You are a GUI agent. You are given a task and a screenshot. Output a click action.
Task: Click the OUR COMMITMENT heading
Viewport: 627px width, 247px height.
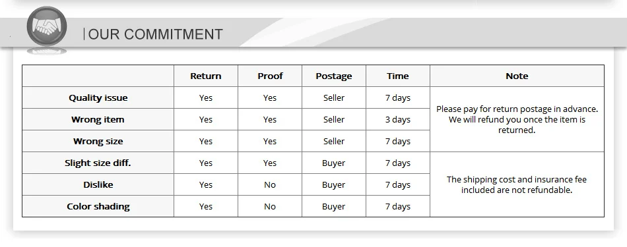click(155, 34)
